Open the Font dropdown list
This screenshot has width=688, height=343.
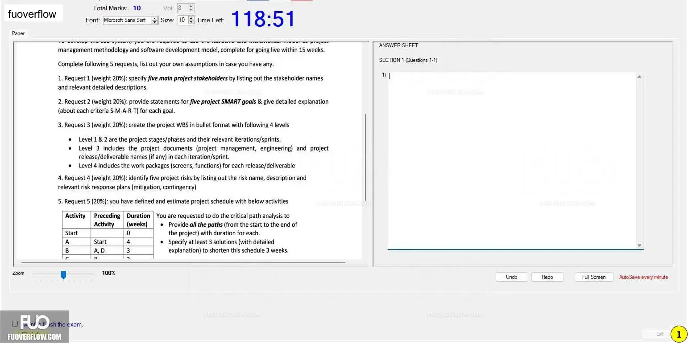[155, 20]
